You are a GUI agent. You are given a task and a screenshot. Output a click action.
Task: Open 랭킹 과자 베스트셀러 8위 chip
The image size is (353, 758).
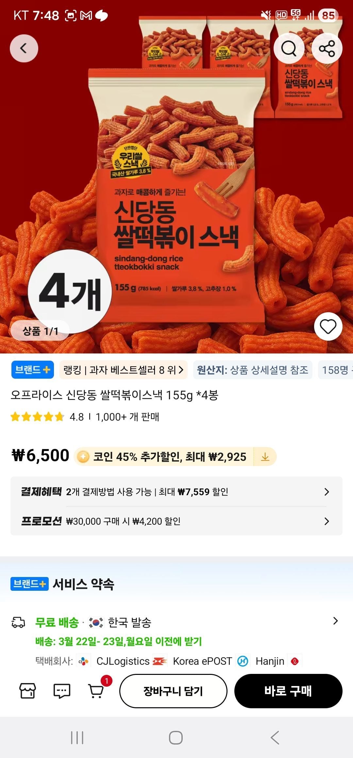(124, 370)
